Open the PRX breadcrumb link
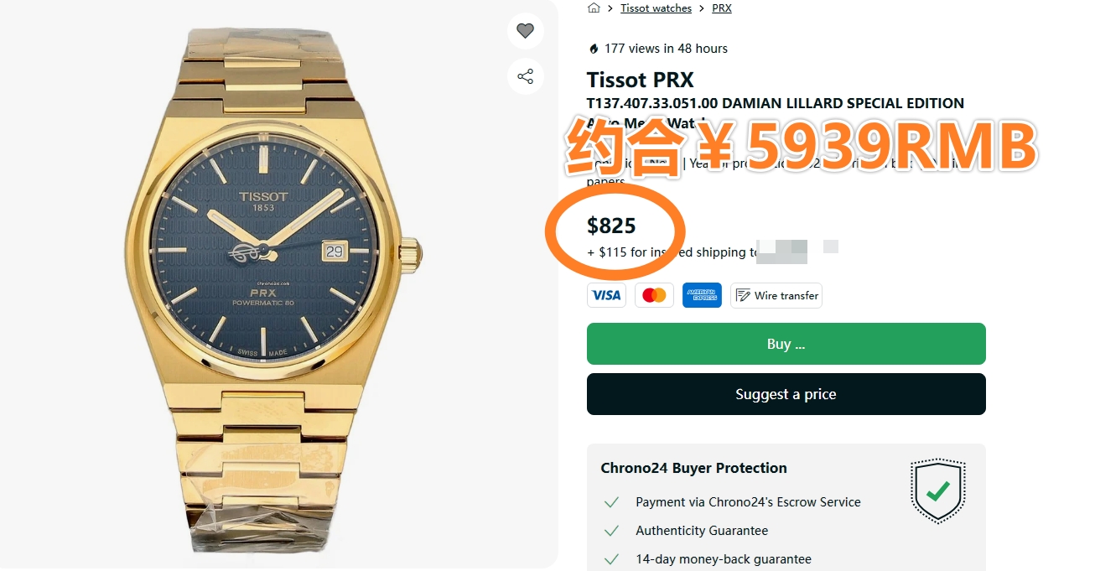The image size is (1095, 571). pos(722,8)
